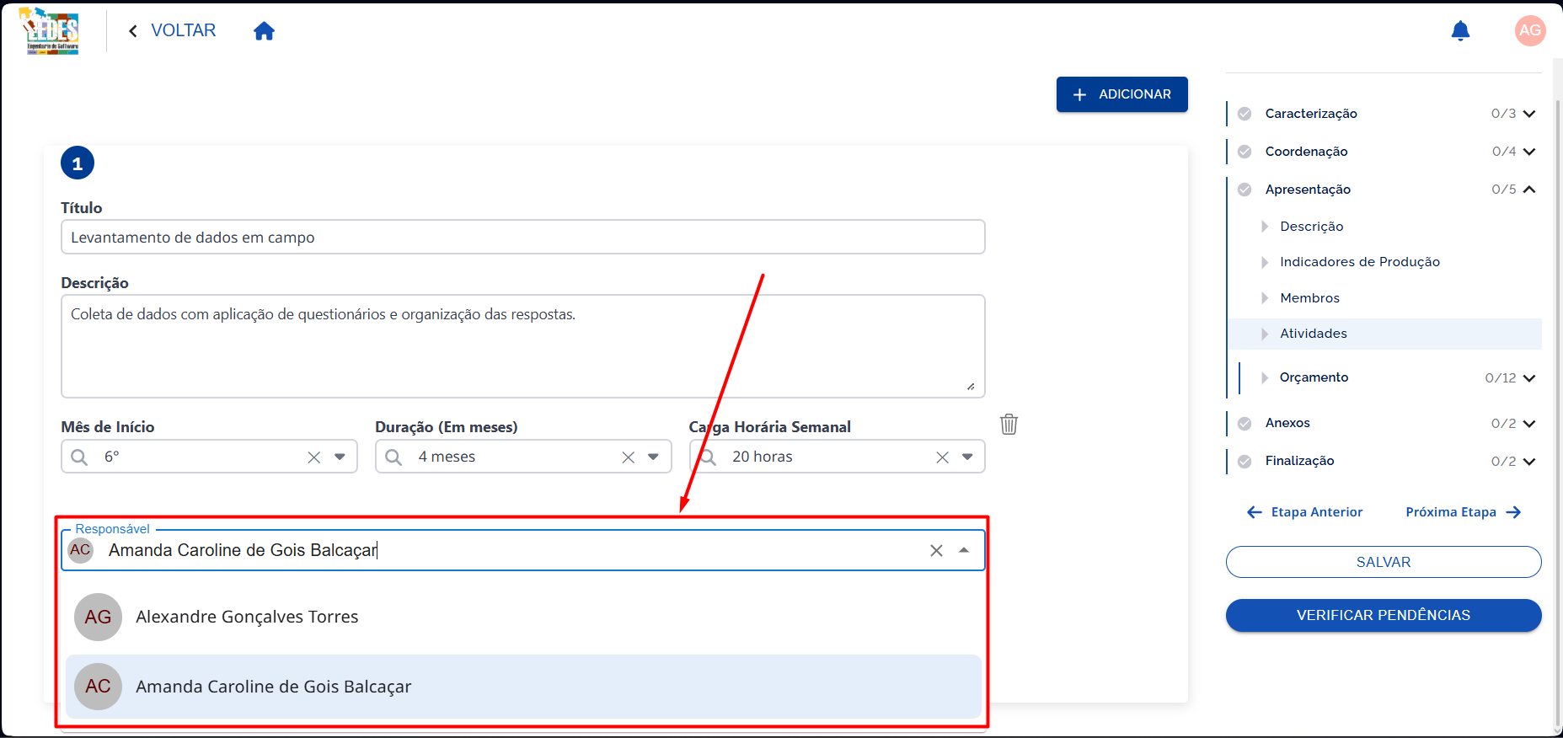Click the Descrição text area
Viewport: 1563px width, 738px height.
tap(522, 346)
